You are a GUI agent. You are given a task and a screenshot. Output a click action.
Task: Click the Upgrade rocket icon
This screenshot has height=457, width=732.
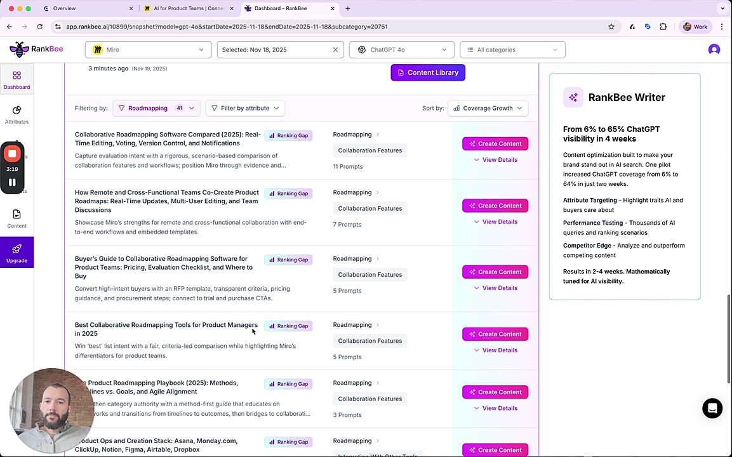(17, 249)
